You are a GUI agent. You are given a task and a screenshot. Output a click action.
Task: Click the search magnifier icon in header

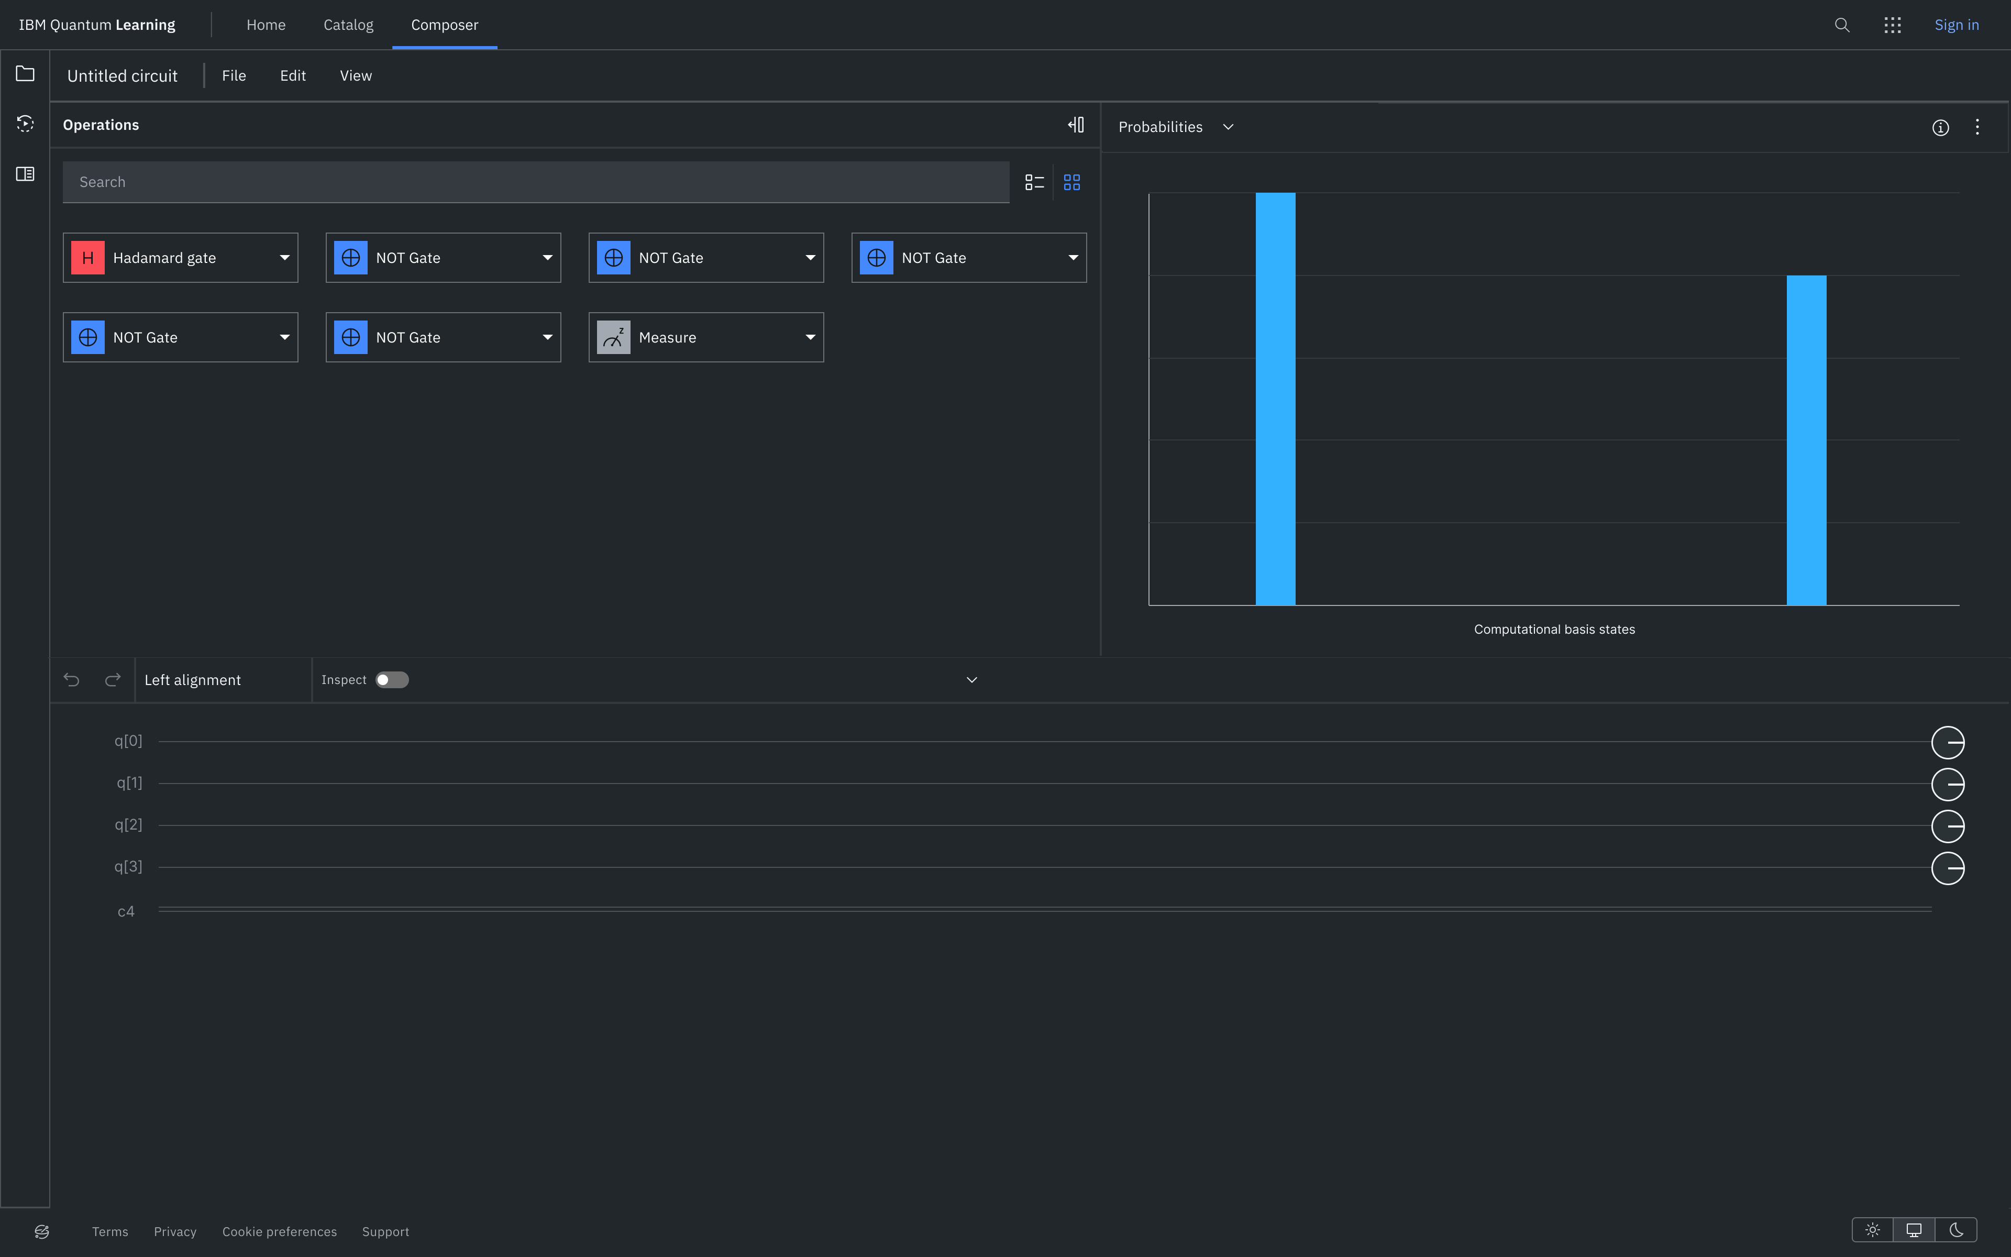click(1841, 25)
